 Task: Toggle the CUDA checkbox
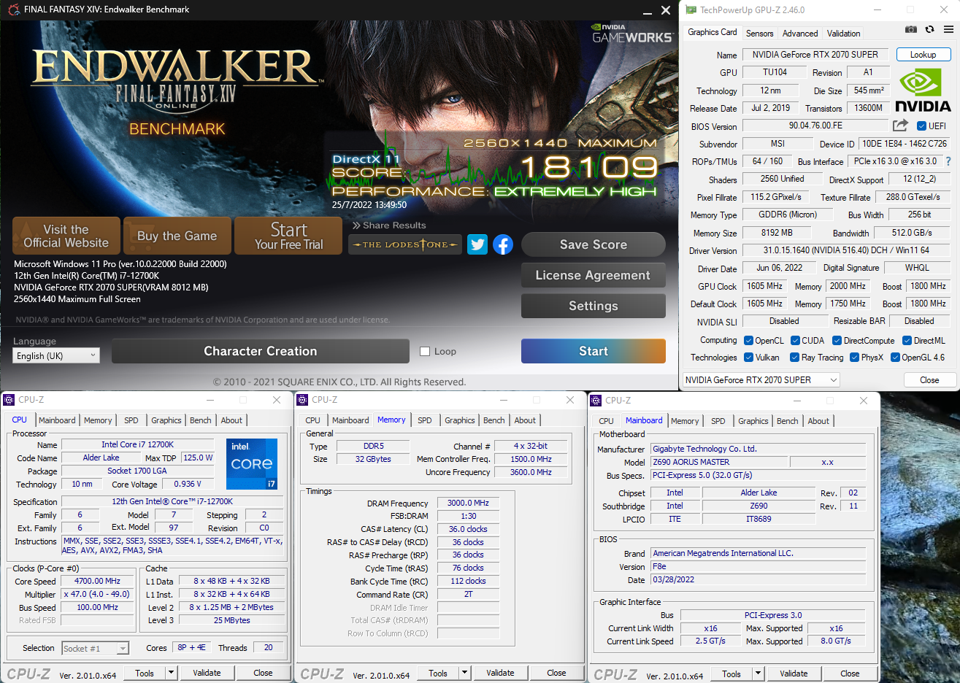click(x=795, y=341)
